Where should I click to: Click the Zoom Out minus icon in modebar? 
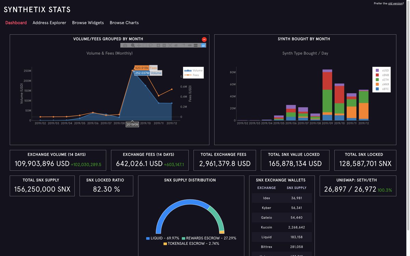[x=164, y=45]
